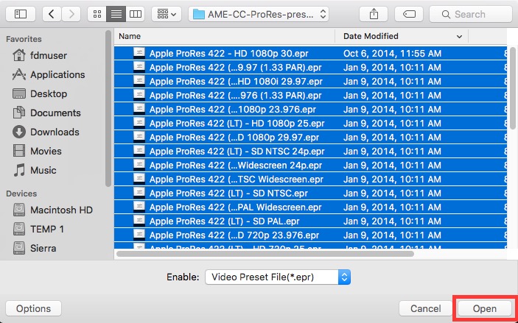Select Macintosh HD in Devices

(60, 210)
